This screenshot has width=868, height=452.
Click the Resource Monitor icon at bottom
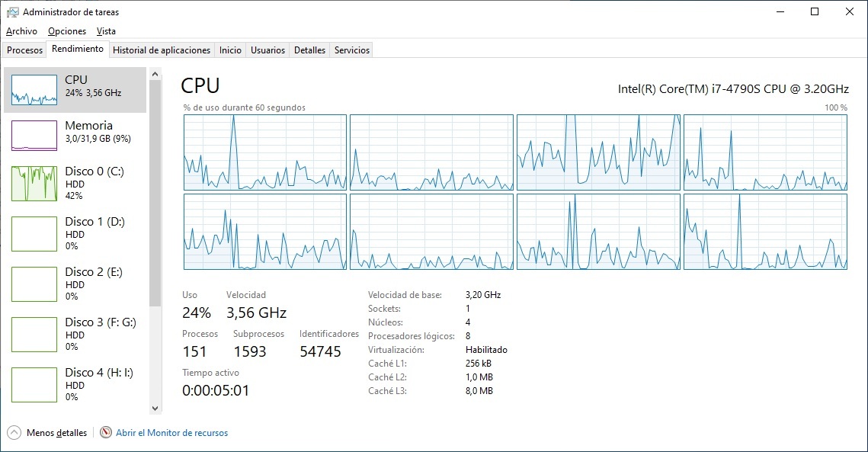click(x=106, y=433)
